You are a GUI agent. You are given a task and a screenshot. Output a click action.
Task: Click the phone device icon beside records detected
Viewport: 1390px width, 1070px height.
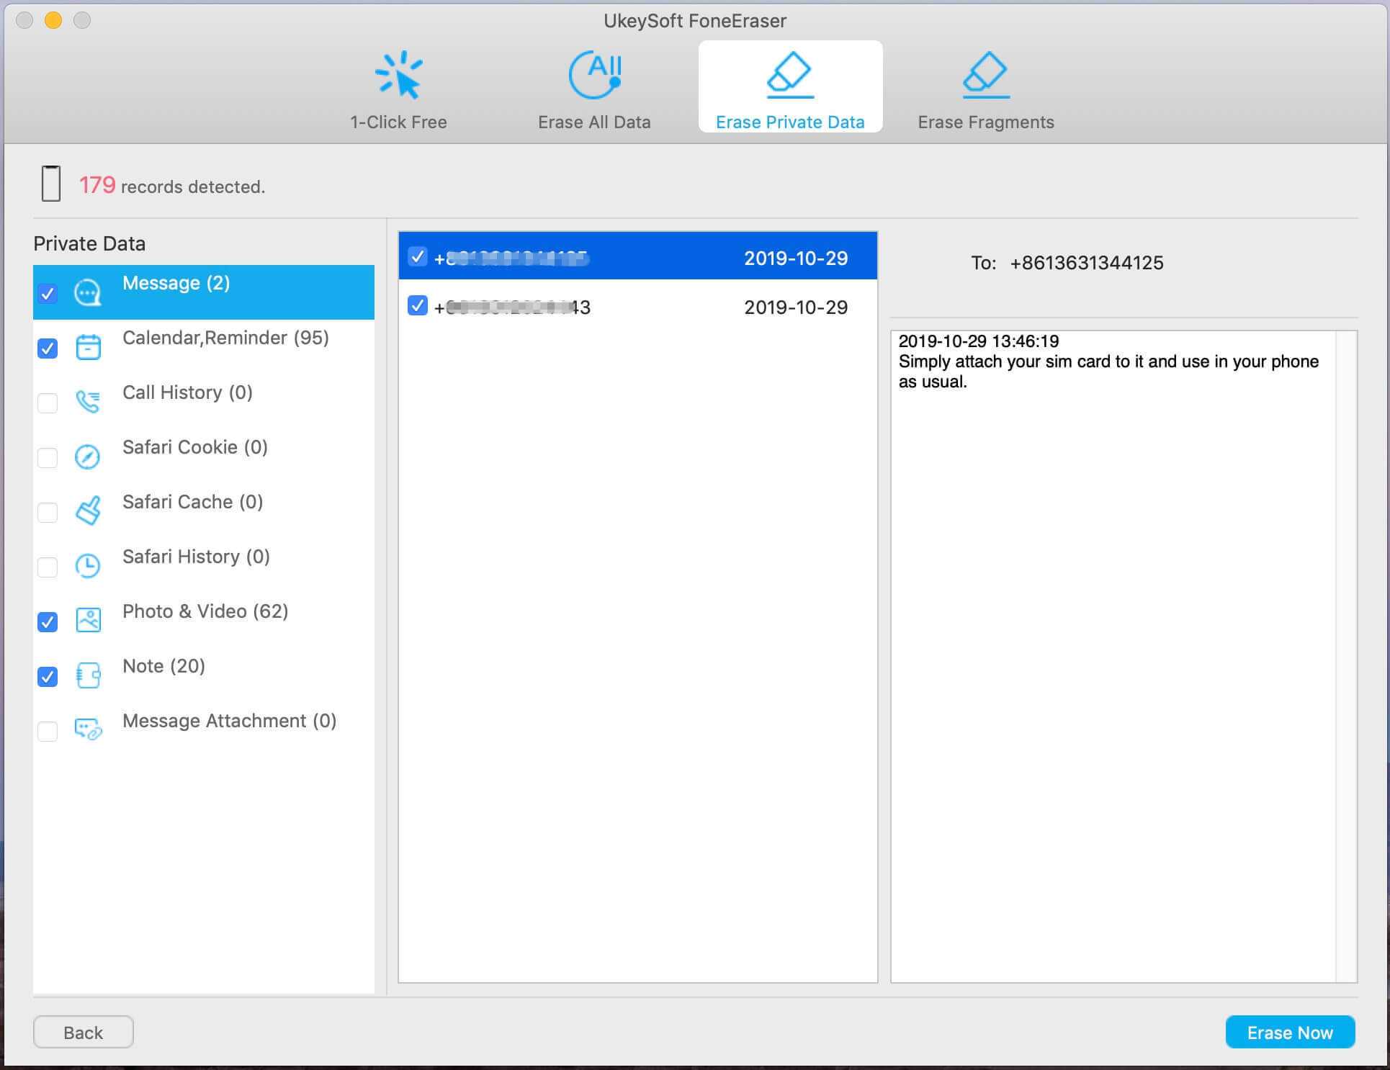pyautogui.click(x=50, y=184)
